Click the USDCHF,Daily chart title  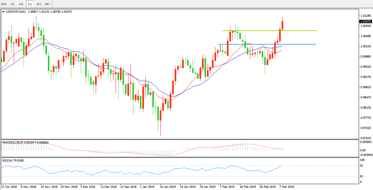click(16, 12)
